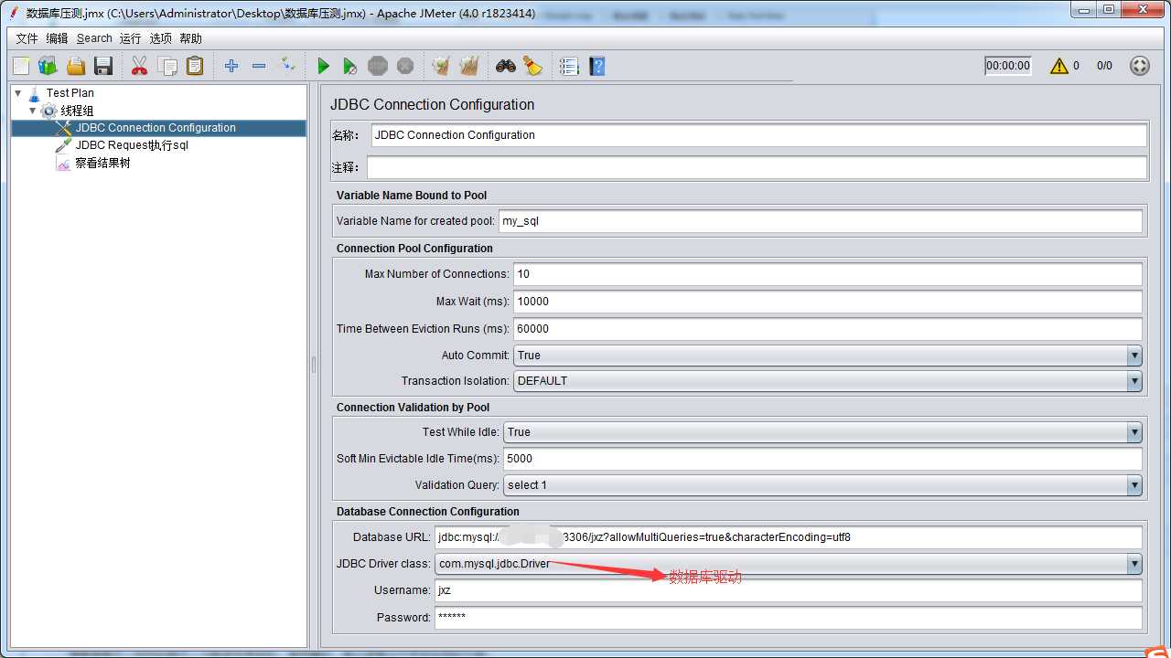Click the Username field
This screenshot has height=658, width=1171.
point(789,590)
